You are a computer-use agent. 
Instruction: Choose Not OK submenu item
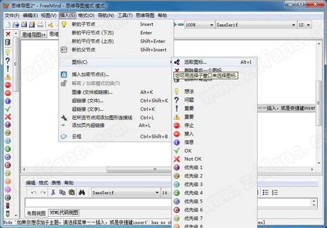[214, 159]
